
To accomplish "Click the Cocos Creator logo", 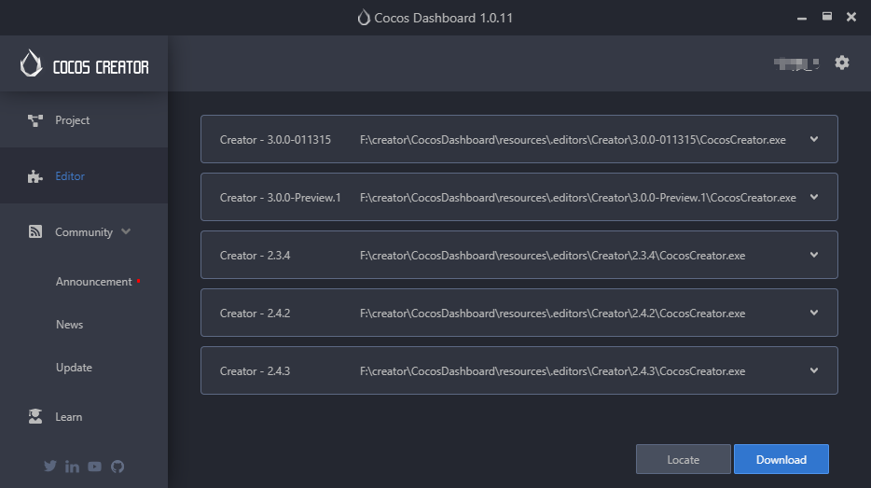I will (x=84, y=64).
